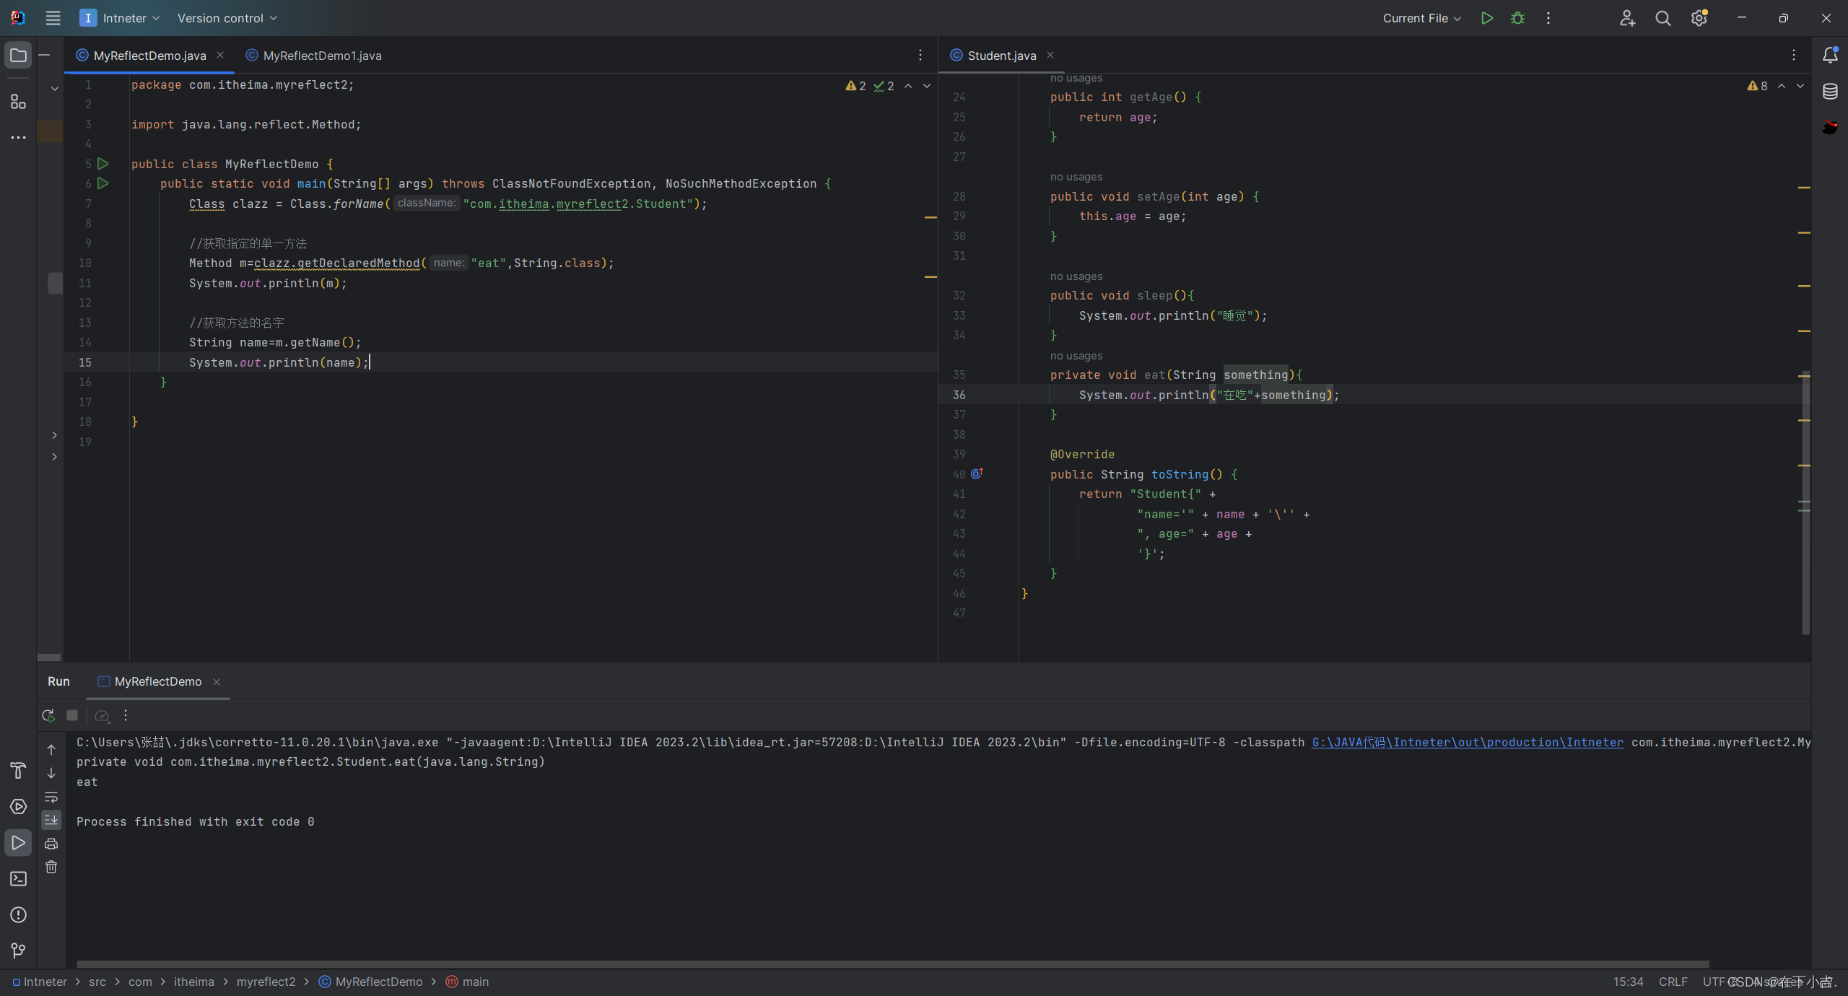The width and height of the screenshot is (1848, 996).
Task: Open left editor tab options menu
Action: pyautogui.click(x=920, y=55)
